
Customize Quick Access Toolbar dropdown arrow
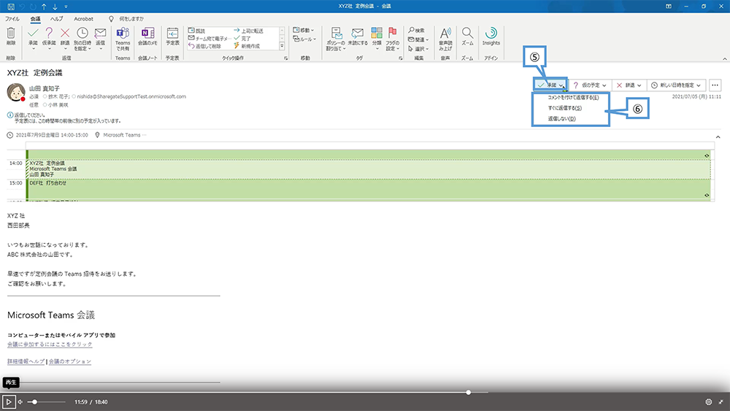pos(66,7)
